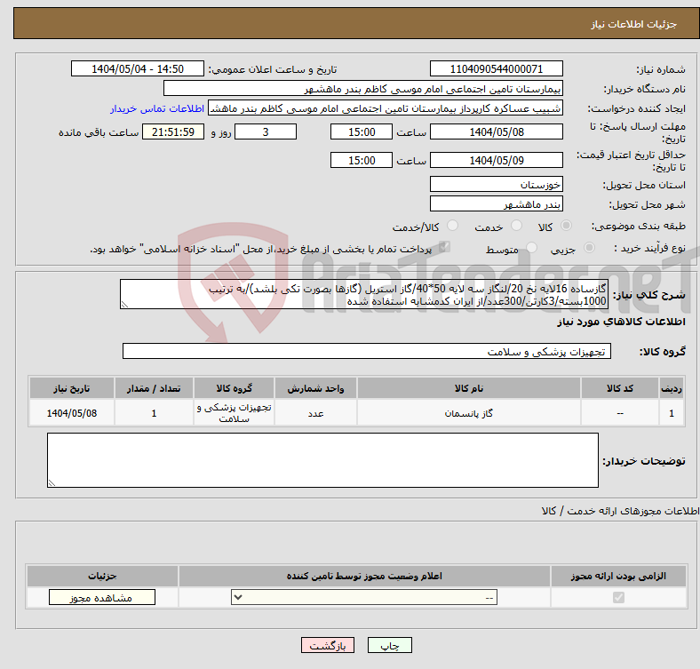
Task: Open the مشاهده مجوز button
Action: (101, 598)
